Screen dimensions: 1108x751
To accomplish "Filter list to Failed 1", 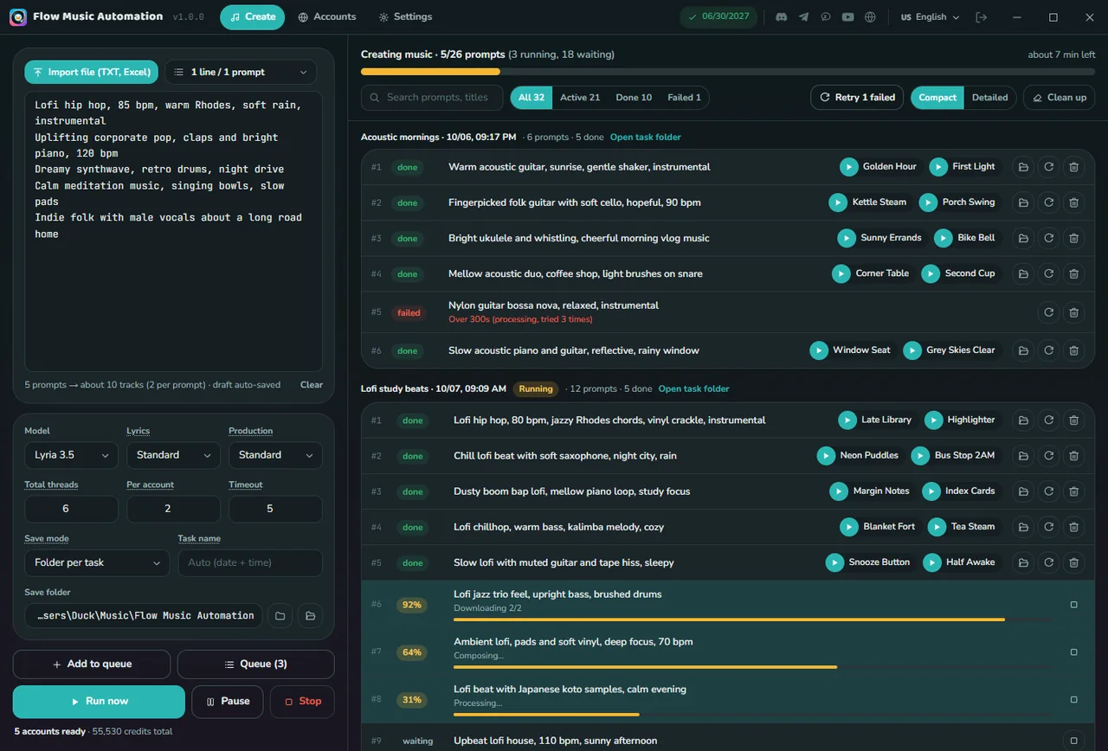I will tap(684, 98).
